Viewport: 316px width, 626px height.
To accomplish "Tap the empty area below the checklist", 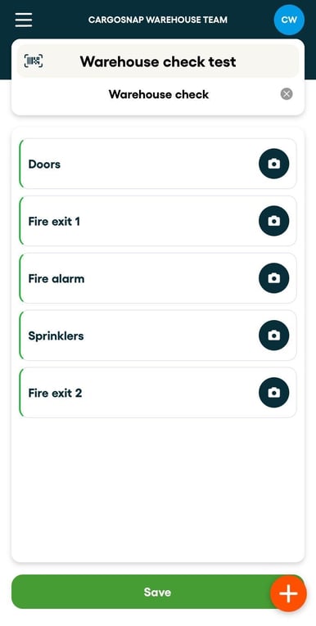I will click(158, 489).
